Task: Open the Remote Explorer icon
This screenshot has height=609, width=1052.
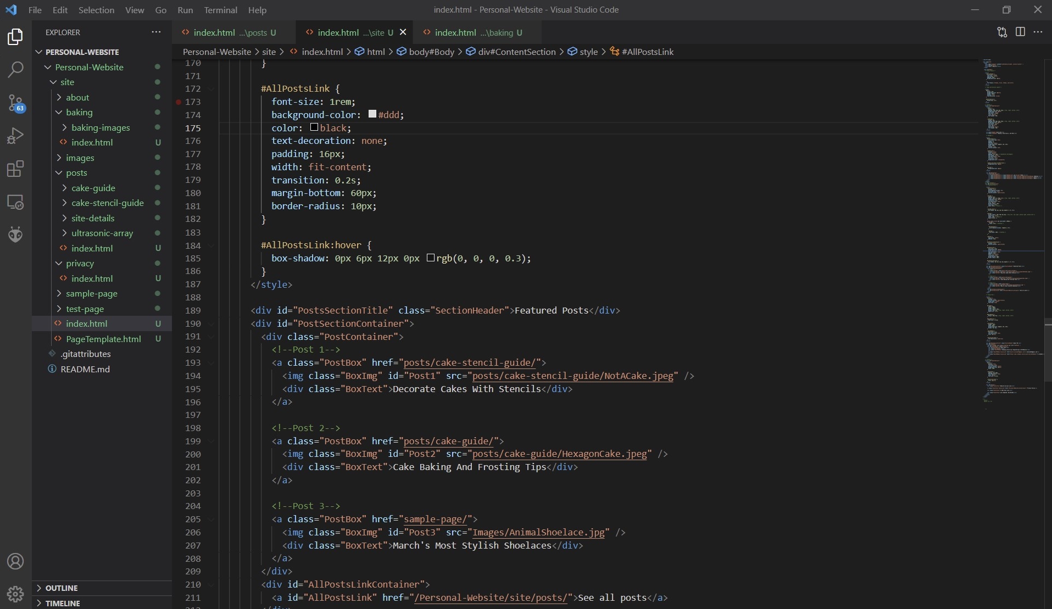Action: 16,202
